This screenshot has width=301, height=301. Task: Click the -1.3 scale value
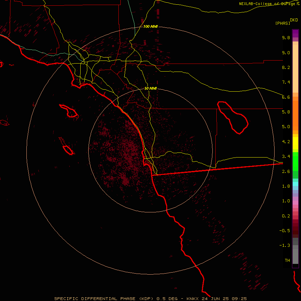[285, 245]
